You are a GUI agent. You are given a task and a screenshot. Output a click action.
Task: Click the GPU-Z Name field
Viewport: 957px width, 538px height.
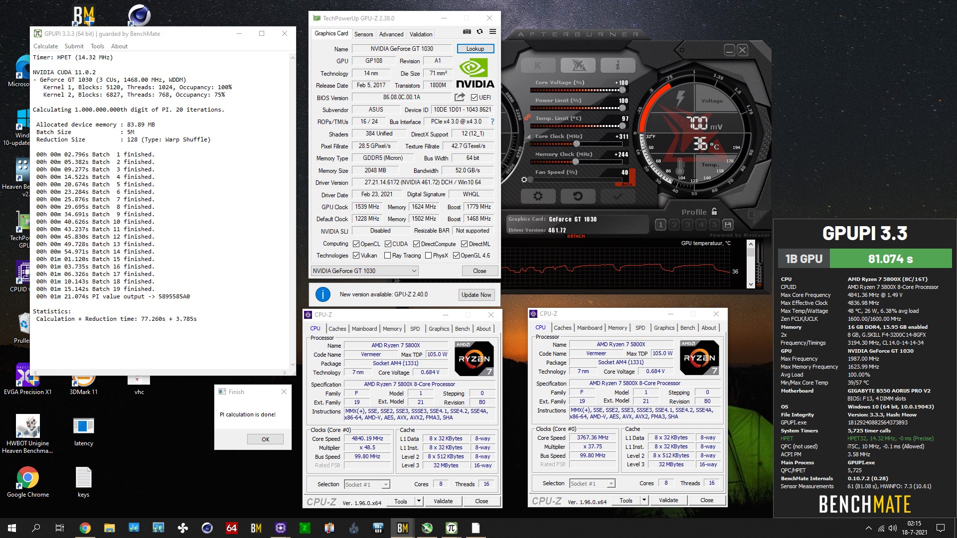pos(402,49)
